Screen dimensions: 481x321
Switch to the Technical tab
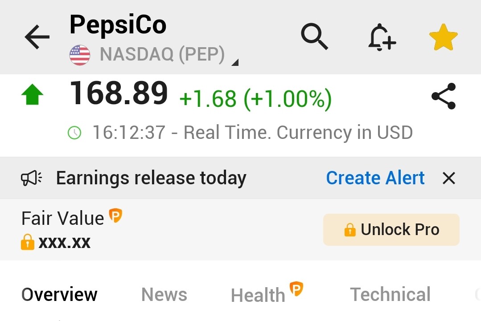point(390,295)
